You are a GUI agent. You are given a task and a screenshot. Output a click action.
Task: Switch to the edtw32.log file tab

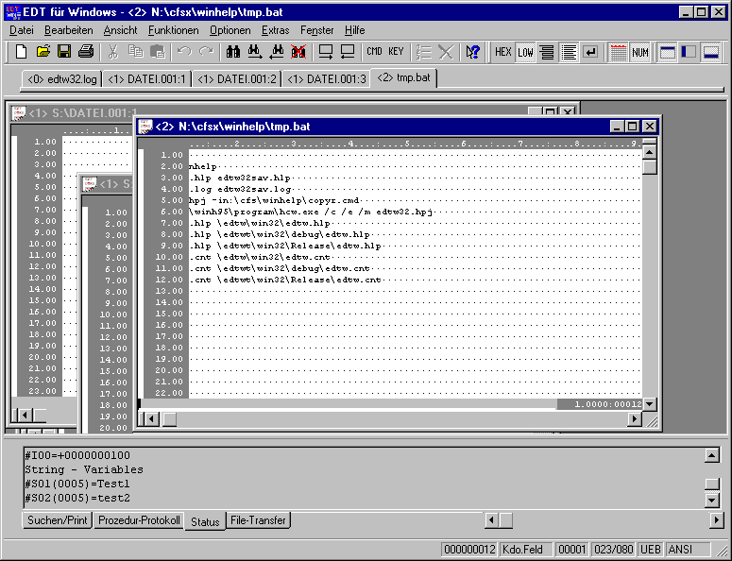pyautogui.click(x=61, y=78)
